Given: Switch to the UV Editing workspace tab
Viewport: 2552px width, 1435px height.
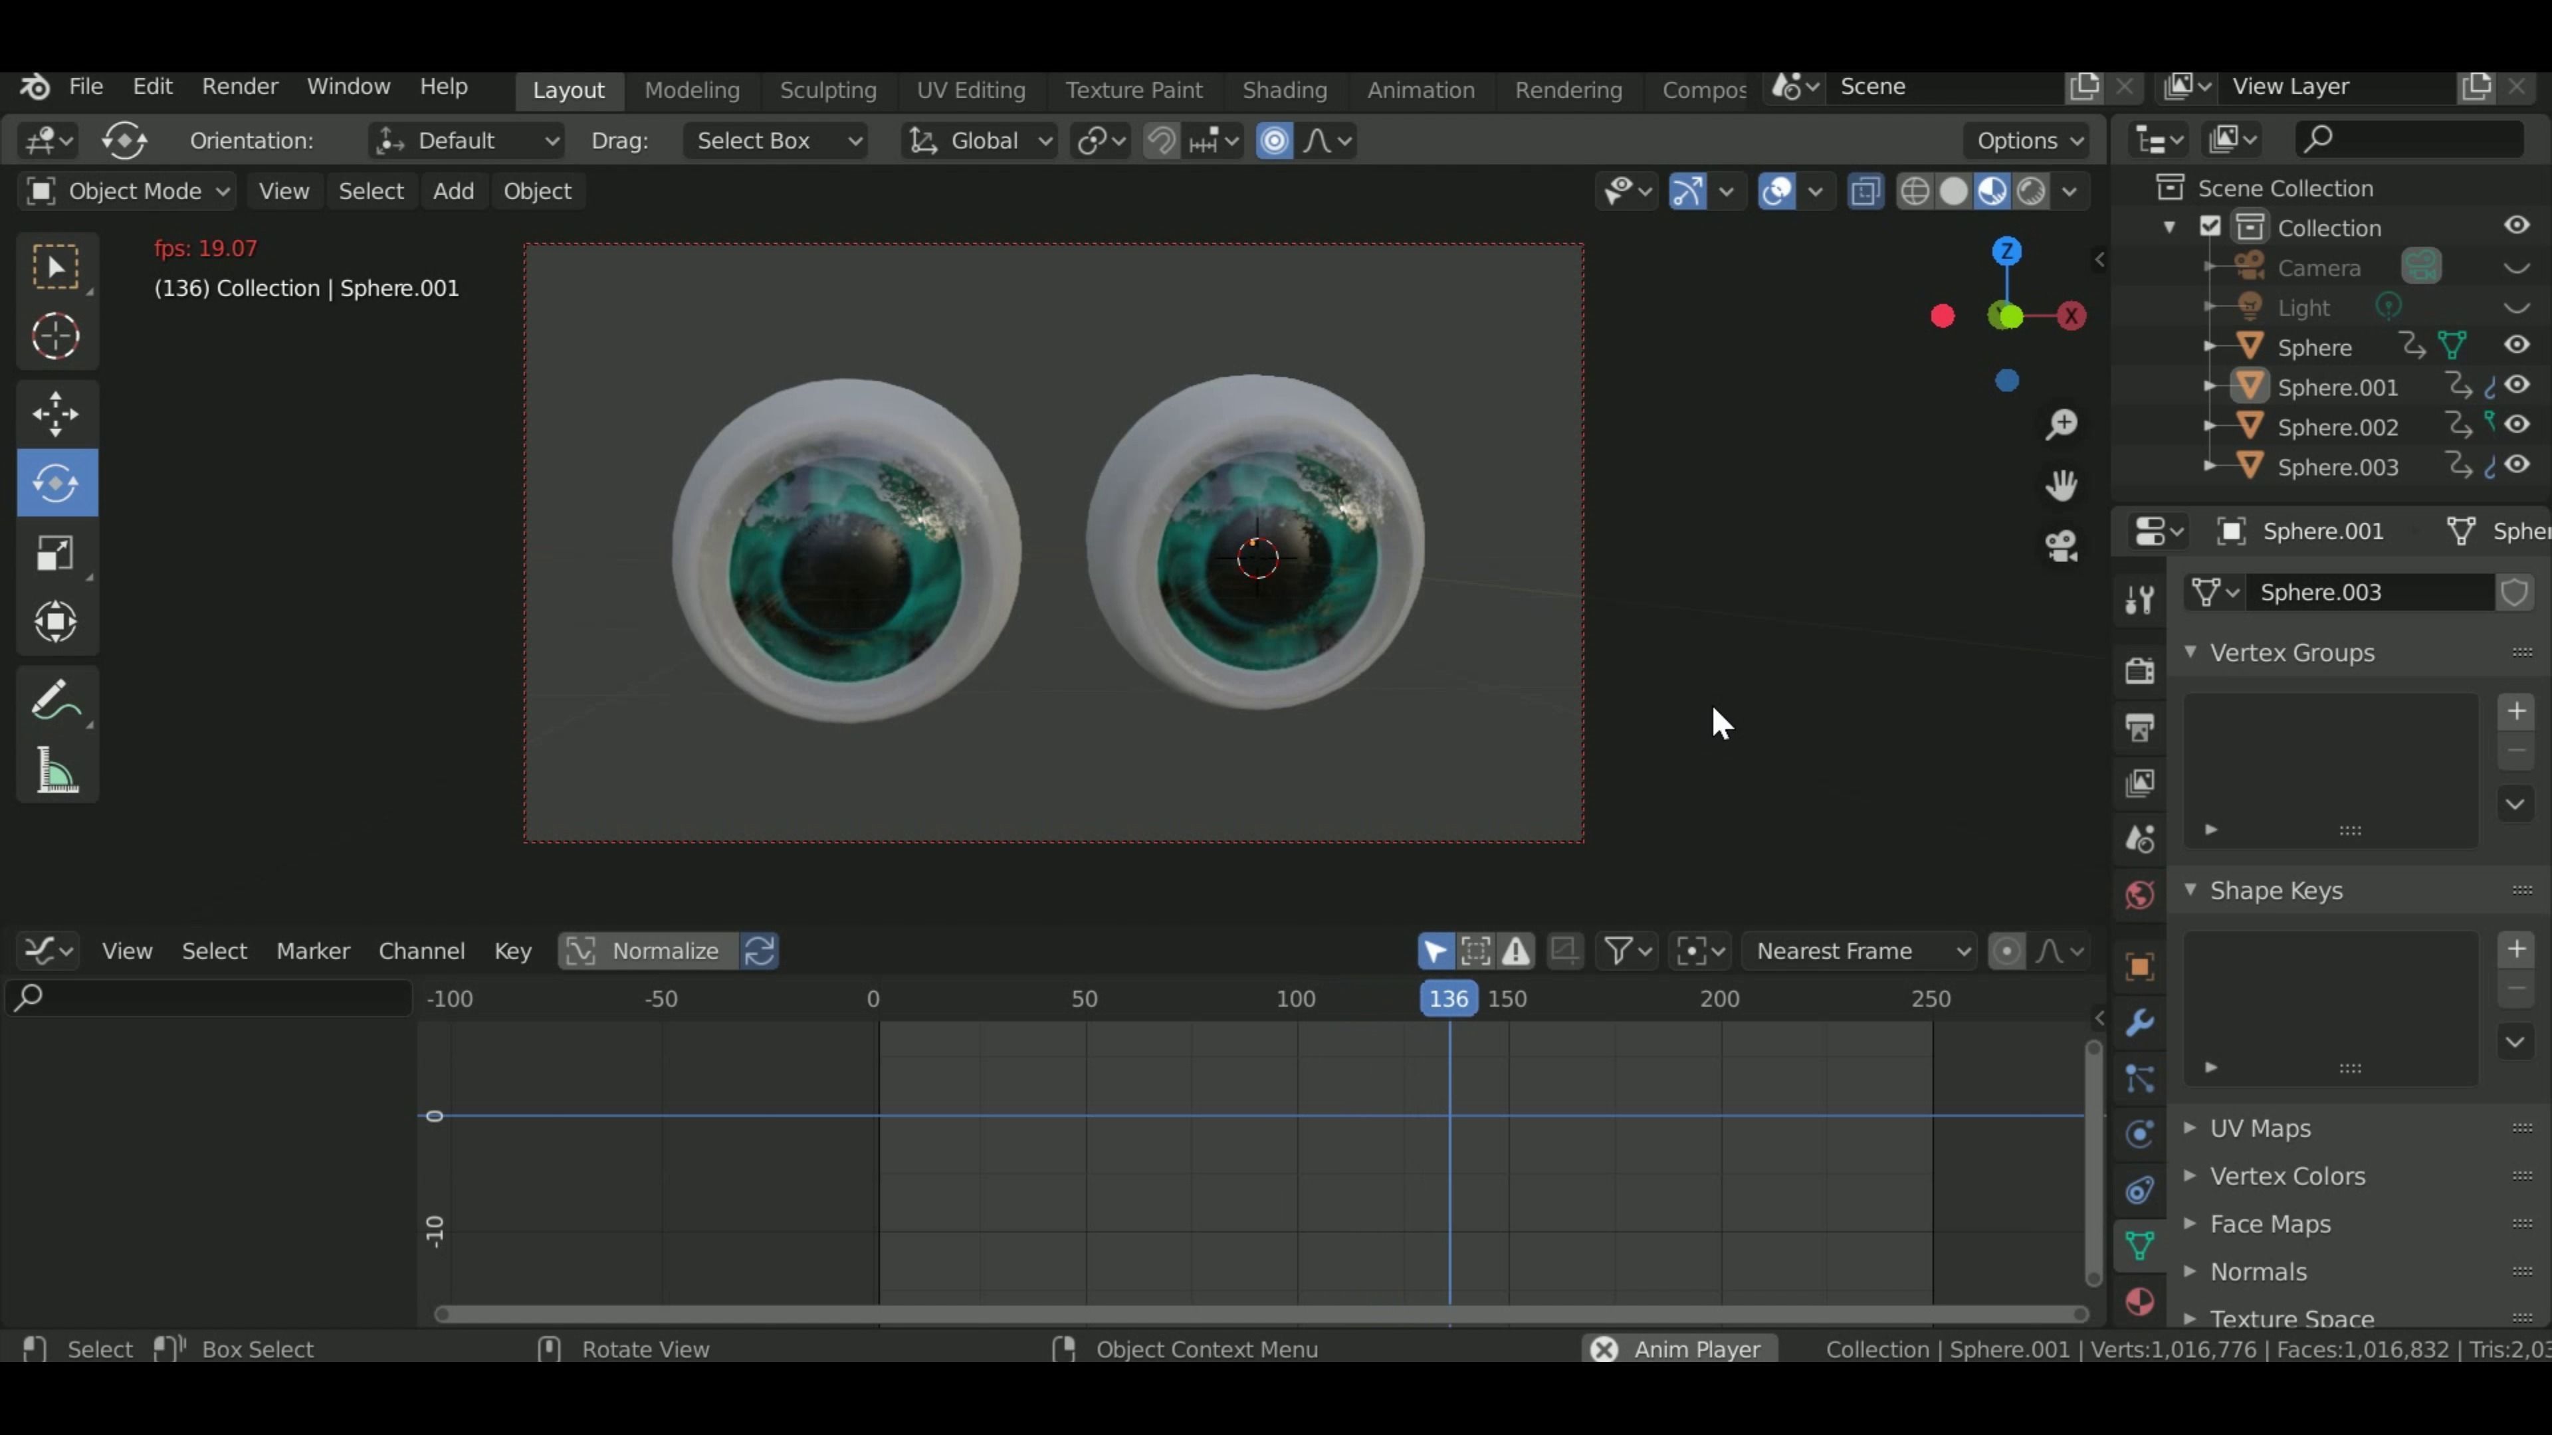Looking at the screenshot, I should (971, 90).
